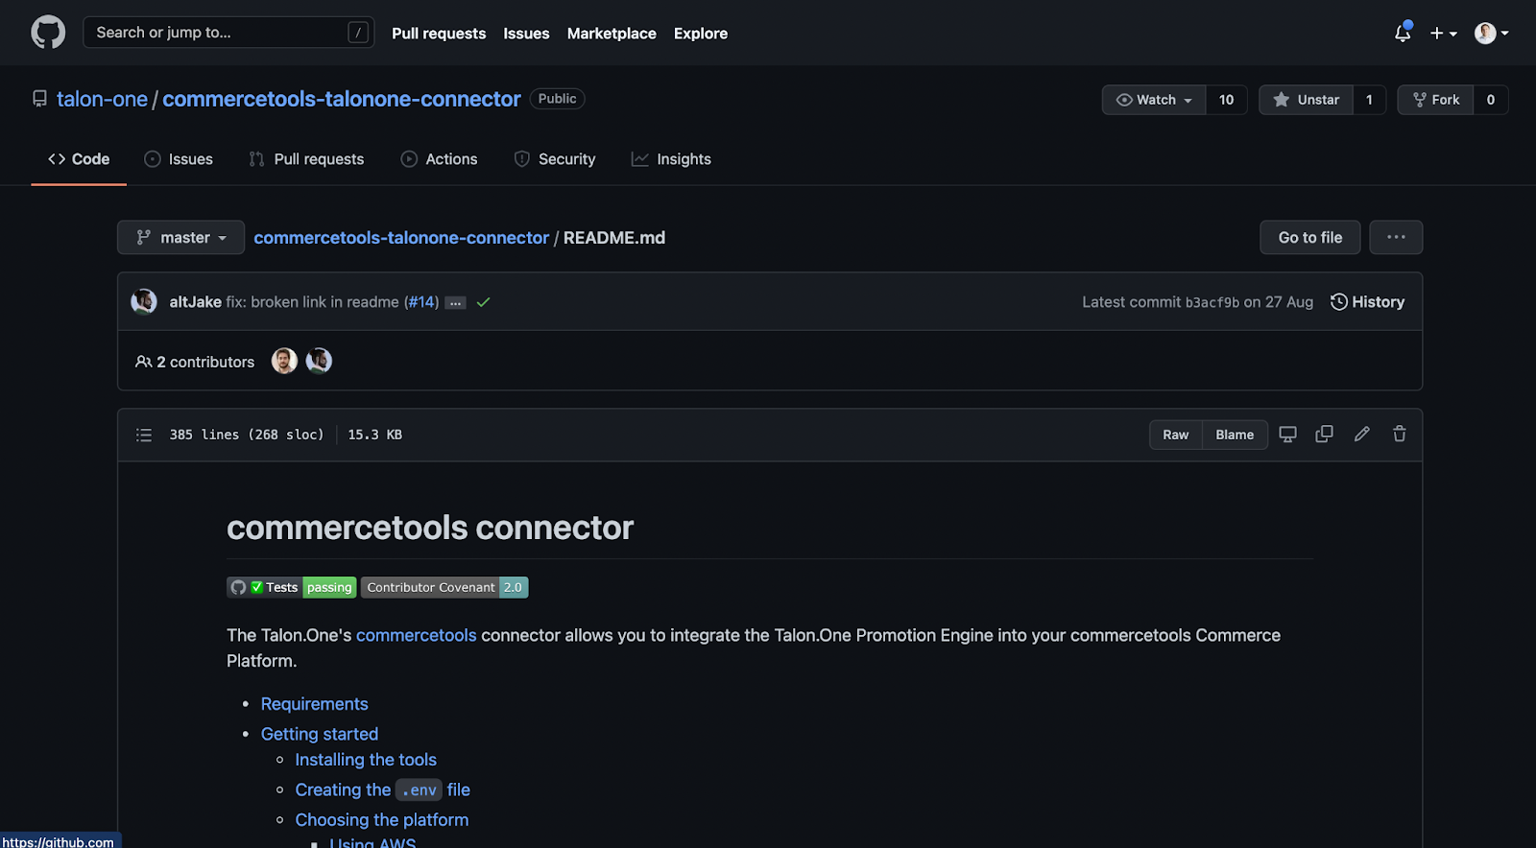Open Issues in top navigation
1536x848 pixels.
(526, 33)
